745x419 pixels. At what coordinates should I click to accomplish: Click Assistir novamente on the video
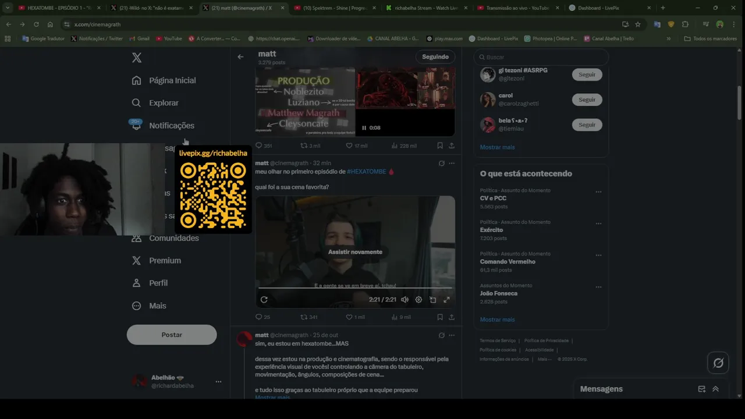[x=355, y=252]
